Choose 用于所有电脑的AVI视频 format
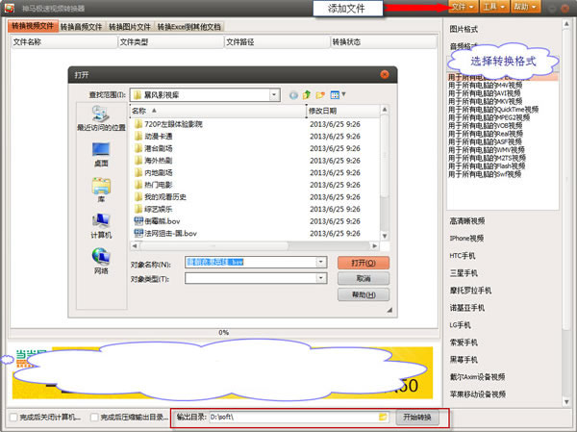The width and height of the screenshot is (577, 432). [x=485, y=93]
